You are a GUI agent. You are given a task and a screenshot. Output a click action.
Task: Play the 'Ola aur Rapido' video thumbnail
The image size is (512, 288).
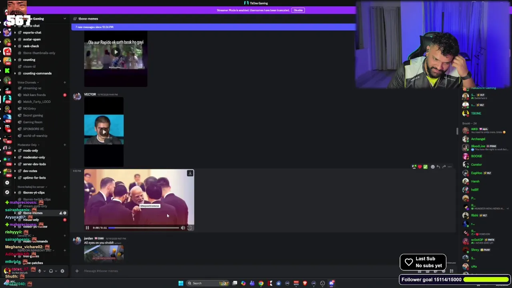coord(116,52)
